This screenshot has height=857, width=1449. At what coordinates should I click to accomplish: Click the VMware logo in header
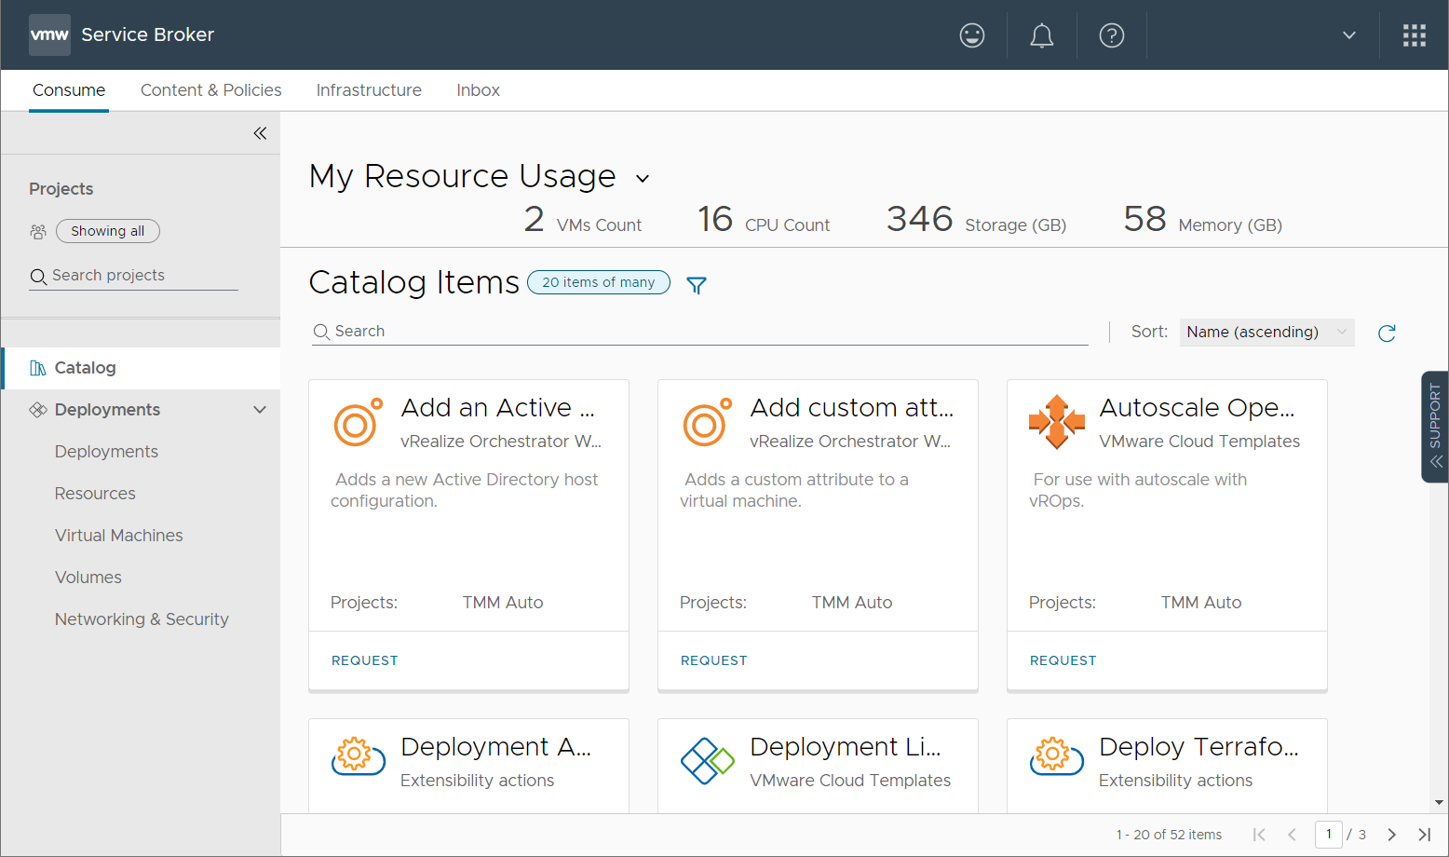click(49, 35)
